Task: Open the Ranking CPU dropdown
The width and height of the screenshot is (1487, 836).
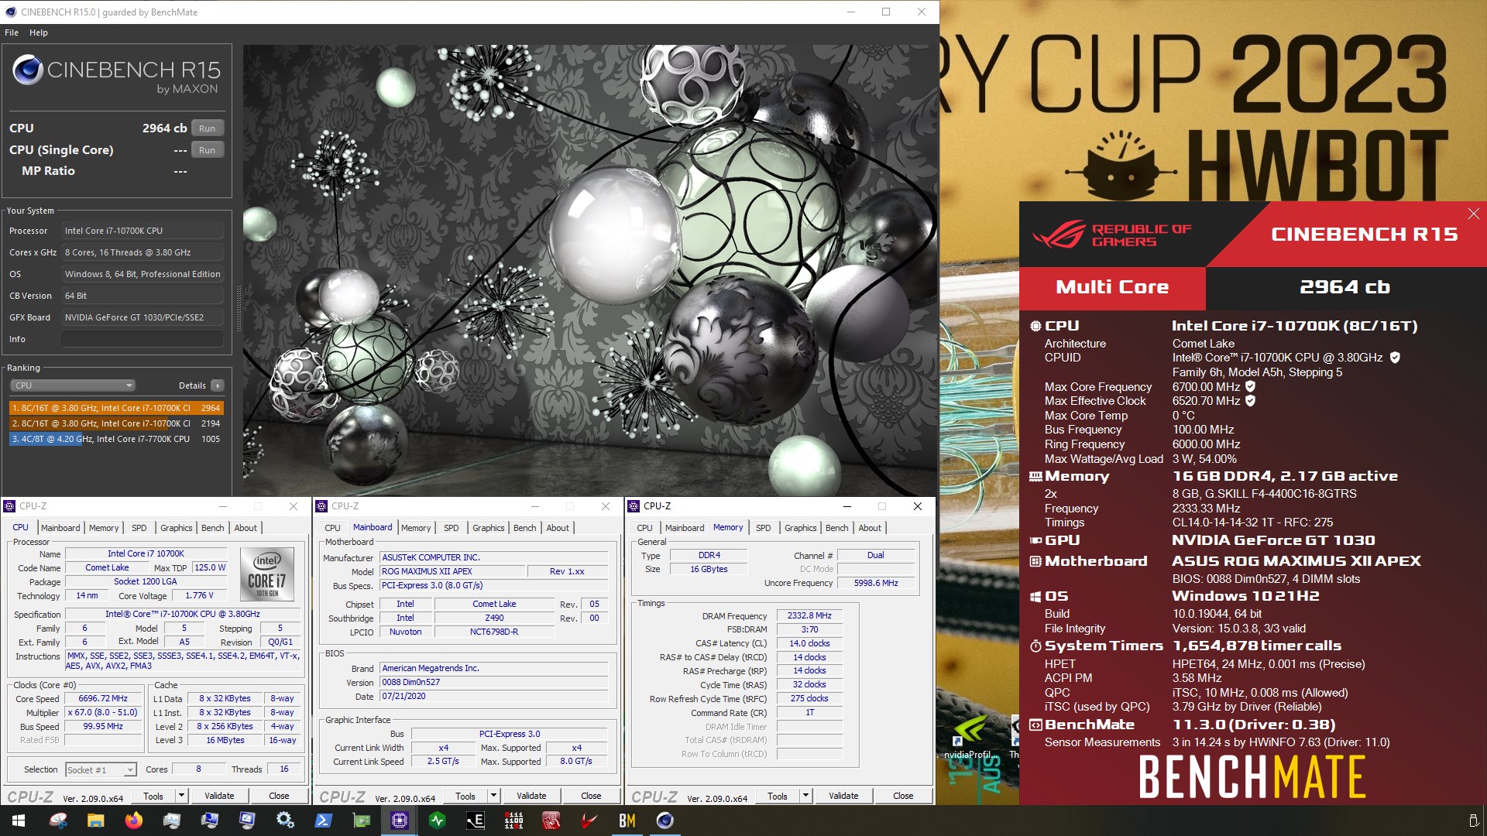Action: 73,385
